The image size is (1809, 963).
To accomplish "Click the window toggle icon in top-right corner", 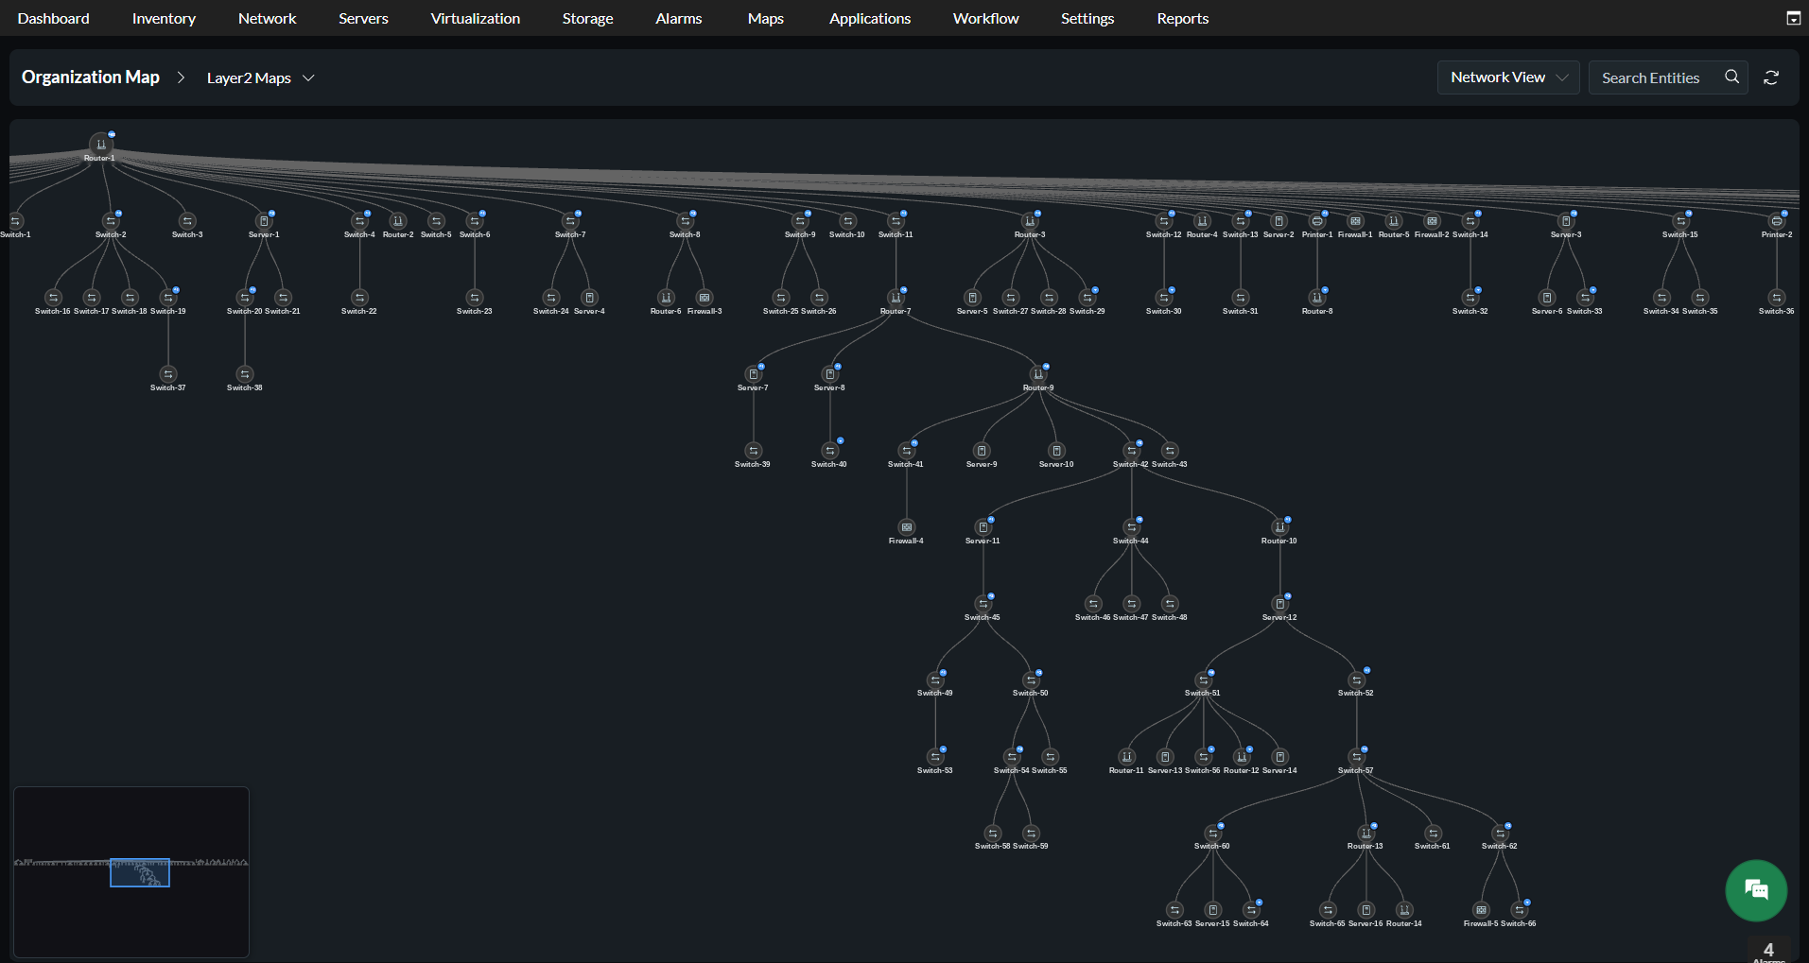I will pos(1793,18).
